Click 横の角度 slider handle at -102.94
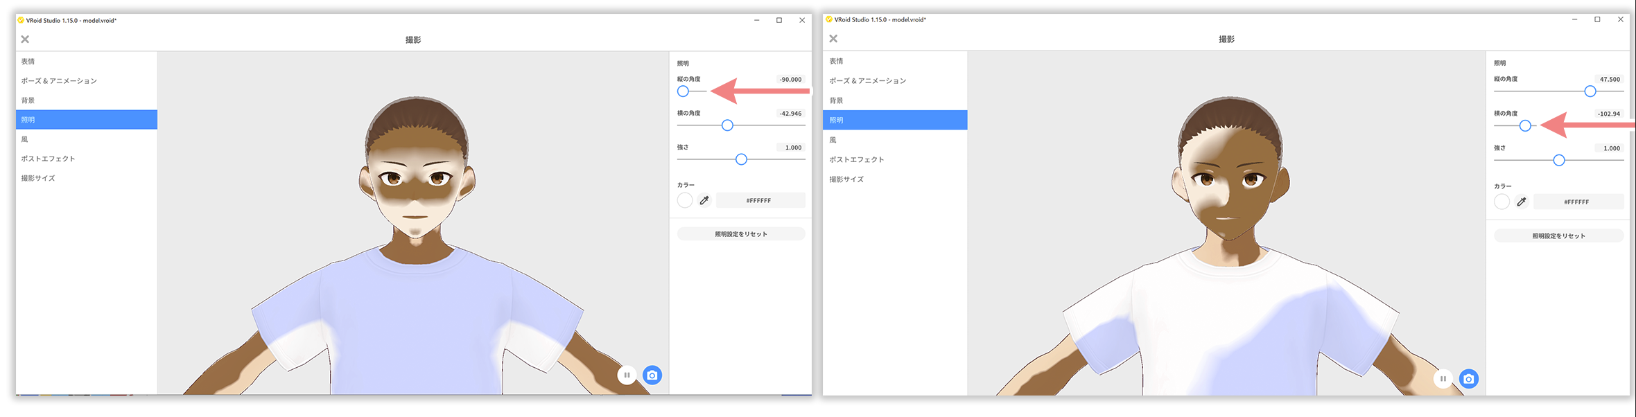 point(1525,125)
